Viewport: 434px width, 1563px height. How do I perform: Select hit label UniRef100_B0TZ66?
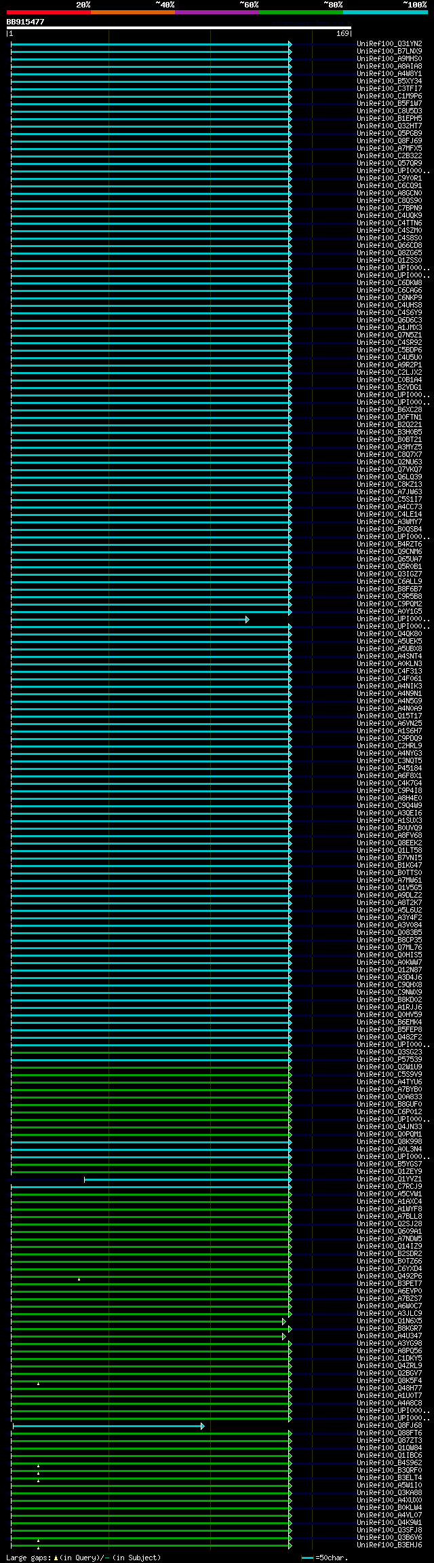(389, 1262)
